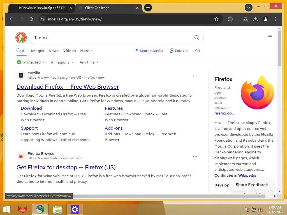Submit search with magnifier icon

(196, 38)
